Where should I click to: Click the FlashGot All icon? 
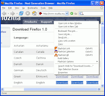56,55
